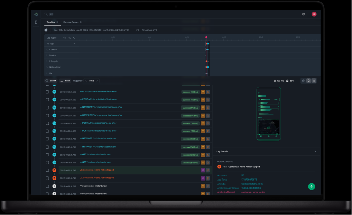Check the box for first POST client-initialize row
Image resolution: width=352 pixels, height=215 pixels.
pyautogui.click(x=47, y=92)
